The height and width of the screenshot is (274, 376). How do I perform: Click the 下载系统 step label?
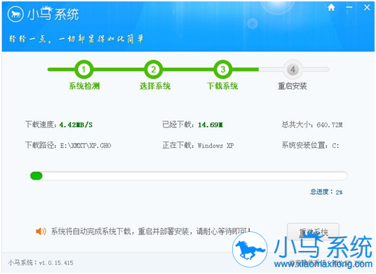pos(222,85)
